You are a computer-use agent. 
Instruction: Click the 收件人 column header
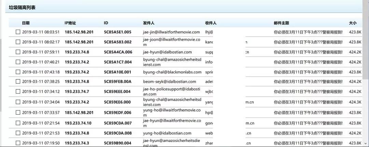click(x=211, y=23)
